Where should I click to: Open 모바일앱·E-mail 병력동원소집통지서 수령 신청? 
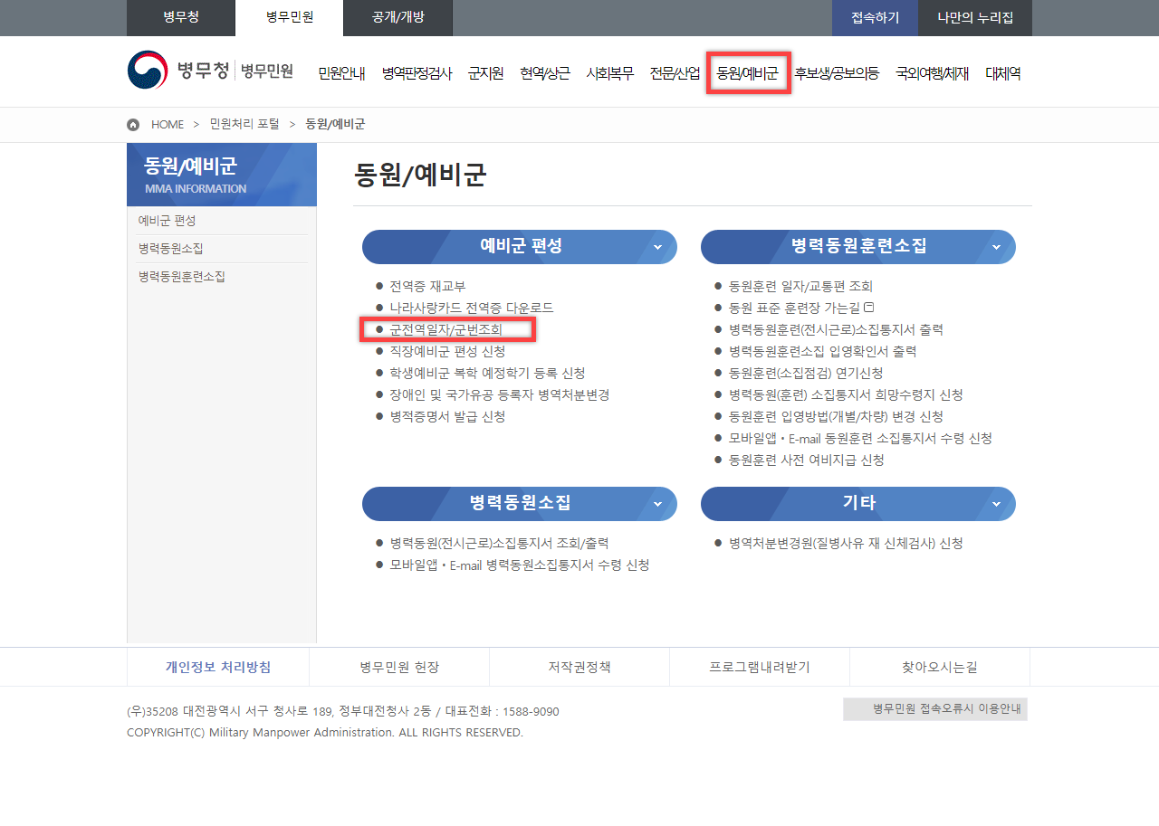pos(520,565)
